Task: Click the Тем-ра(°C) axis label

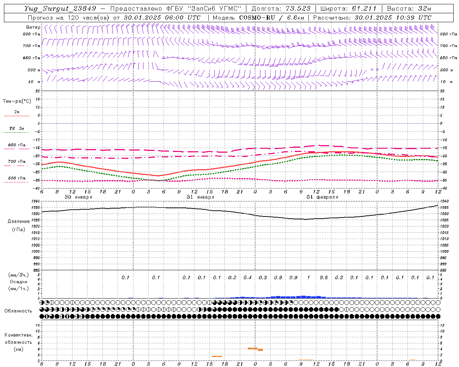Action: (17, 101)
